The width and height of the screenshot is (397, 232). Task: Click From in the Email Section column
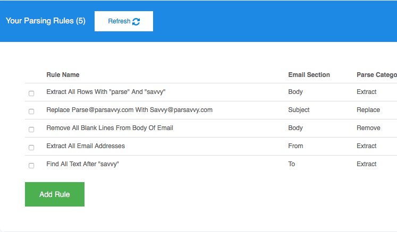(295, 146)
